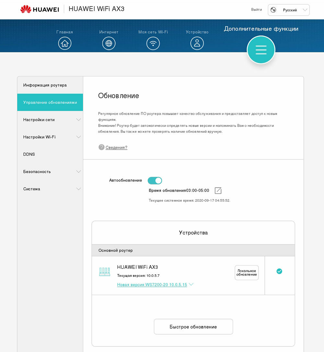Click the Быстрое обновление button
This screenshot has width=324, height=352.
tap(193, 327)
